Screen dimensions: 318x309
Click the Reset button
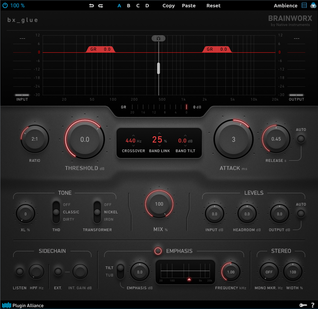click(213, 6)
